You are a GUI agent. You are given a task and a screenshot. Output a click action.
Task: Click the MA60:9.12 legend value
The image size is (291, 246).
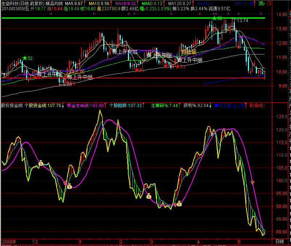(x=152, y=4)
